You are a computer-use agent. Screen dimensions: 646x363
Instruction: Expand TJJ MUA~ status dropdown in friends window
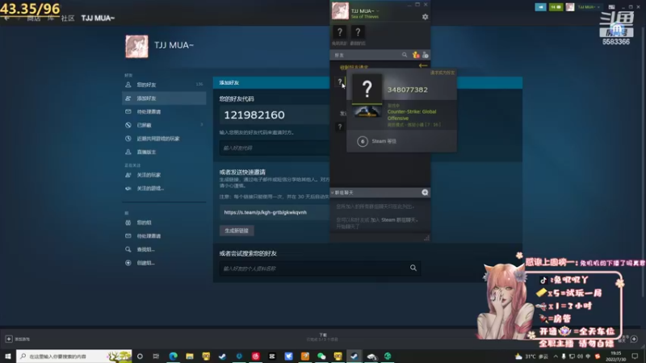tap(377, 11)
